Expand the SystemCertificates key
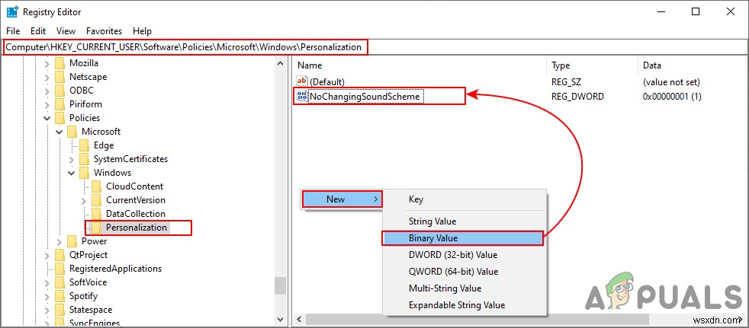The width and height of the screenshot is (749, 328). (72, 159)
